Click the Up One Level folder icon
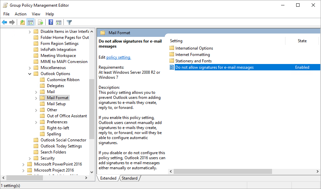The height and width of the screenshot is (189, 321). tap(22, 22)
